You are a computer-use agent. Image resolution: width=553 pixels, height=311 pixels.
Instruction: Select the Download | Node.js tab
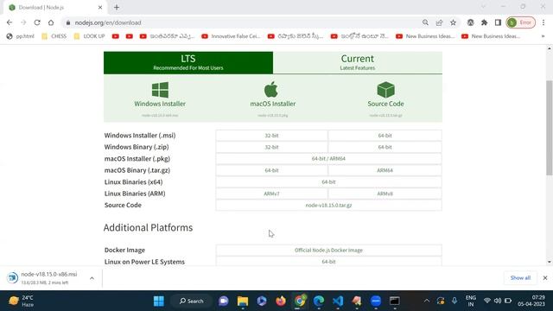pos(54,8)
